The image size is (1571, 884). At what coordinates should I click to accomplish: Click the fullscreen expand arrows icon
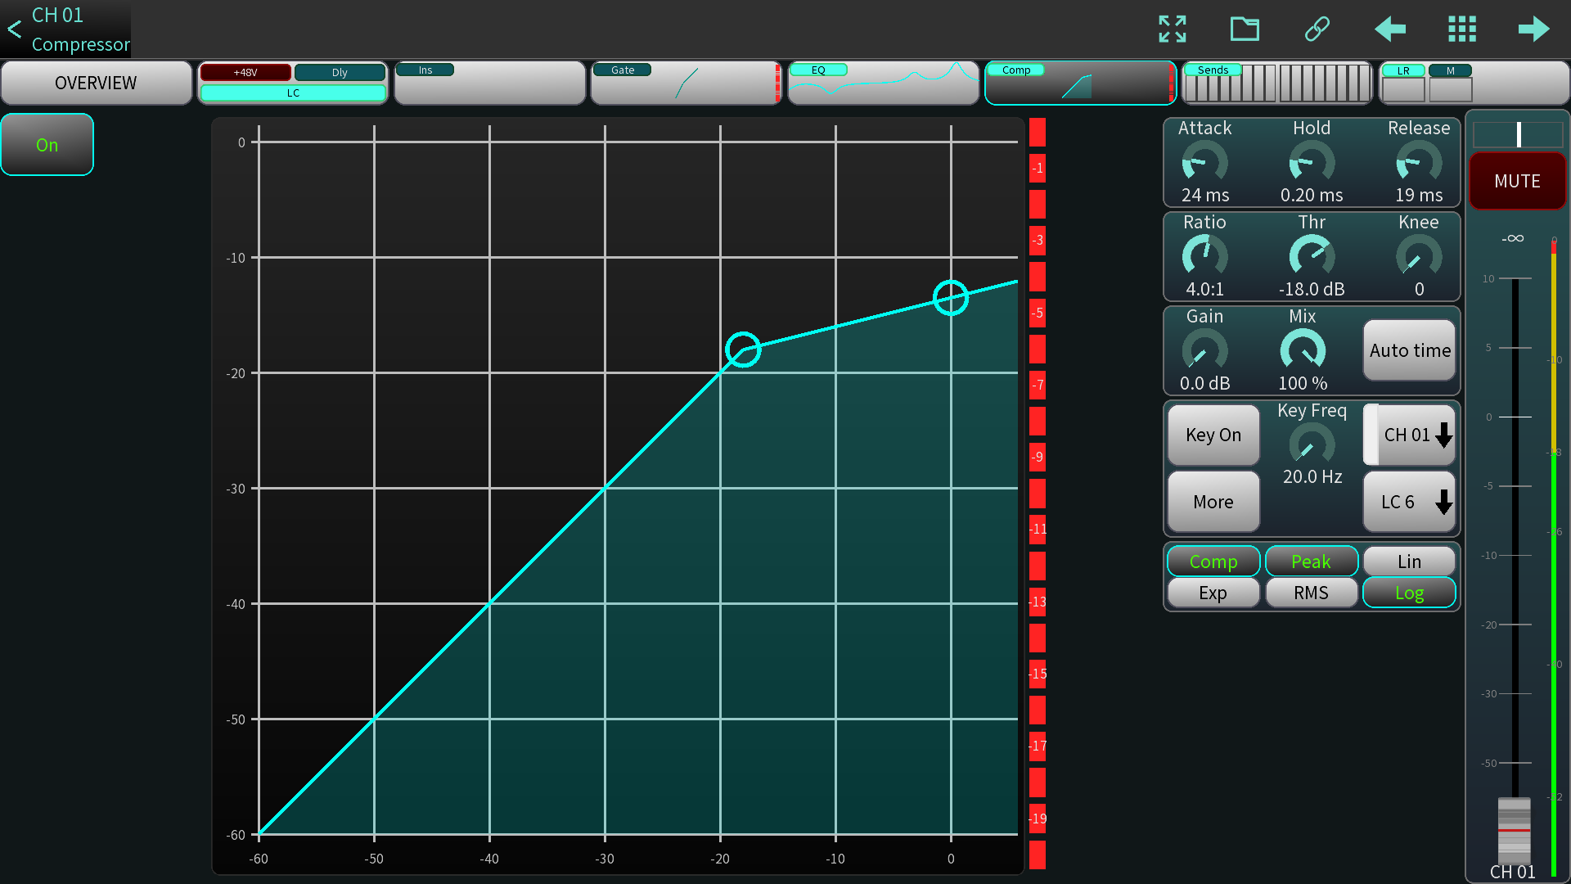click(1173, 29)
